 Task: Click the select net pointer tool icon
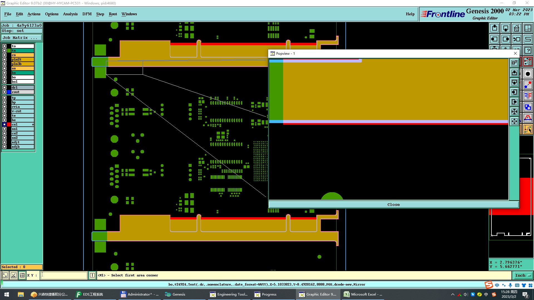[528, 129]
